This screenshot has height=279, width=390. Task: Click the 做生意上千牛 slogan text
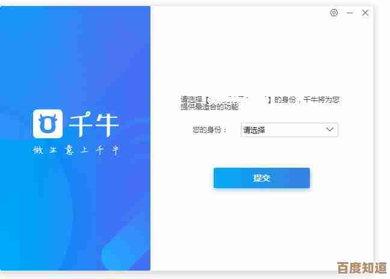click(76, 150)
